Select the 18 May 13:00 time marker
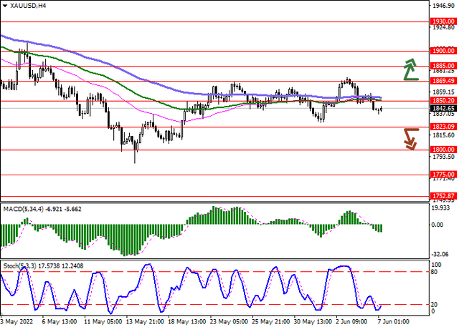 pos(188,322)
